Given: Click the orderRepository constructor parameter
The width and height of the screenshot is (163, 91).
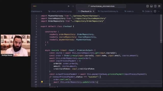Looking at the screenshot, I should click(67, 34).
